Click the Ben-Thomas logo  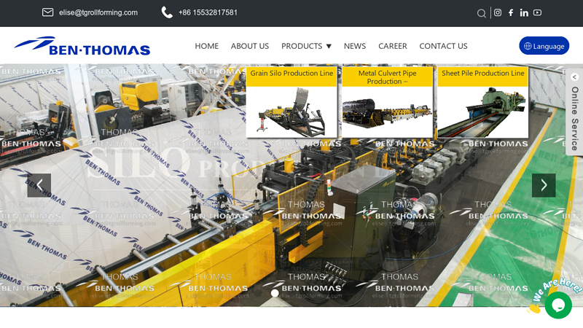tap(82, 46)
